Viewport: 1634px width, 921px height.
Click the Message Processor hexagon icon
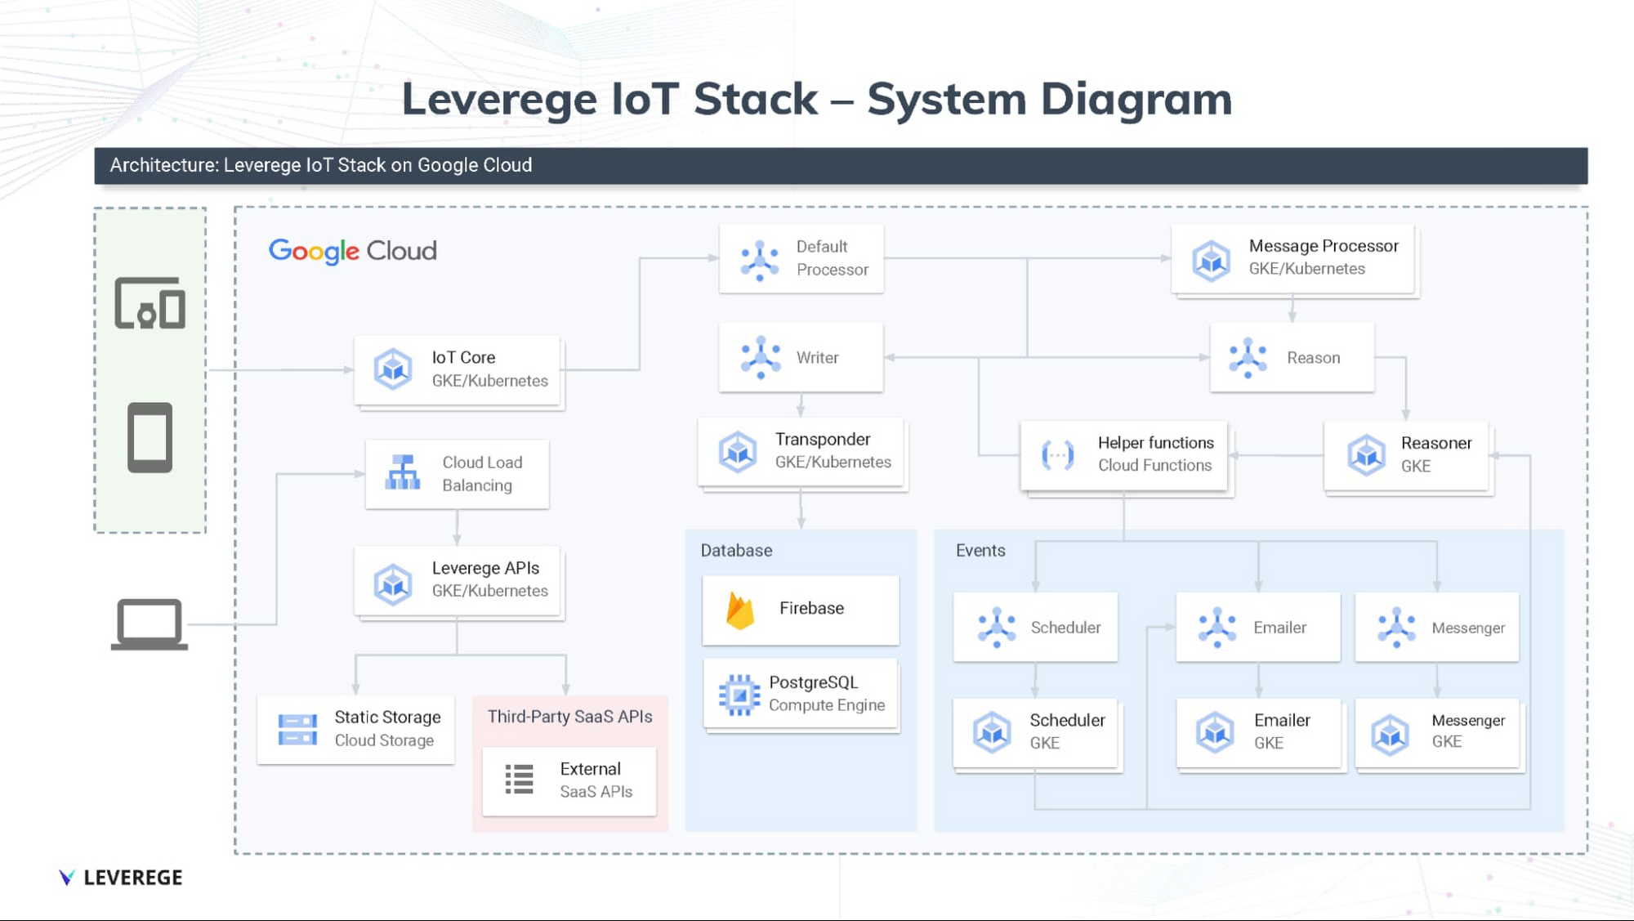pyautogui.click(x=1211, y=261)
